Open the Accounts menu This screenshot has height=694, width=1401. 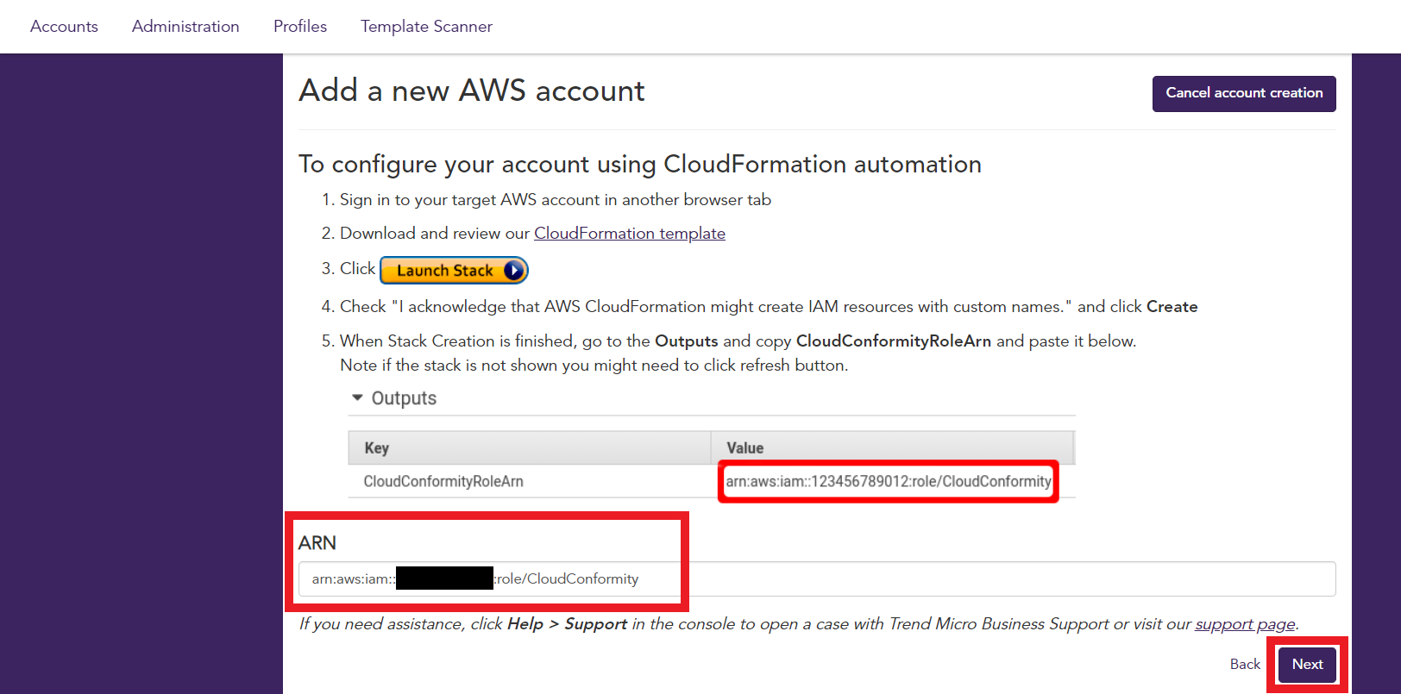click(64, 27)
